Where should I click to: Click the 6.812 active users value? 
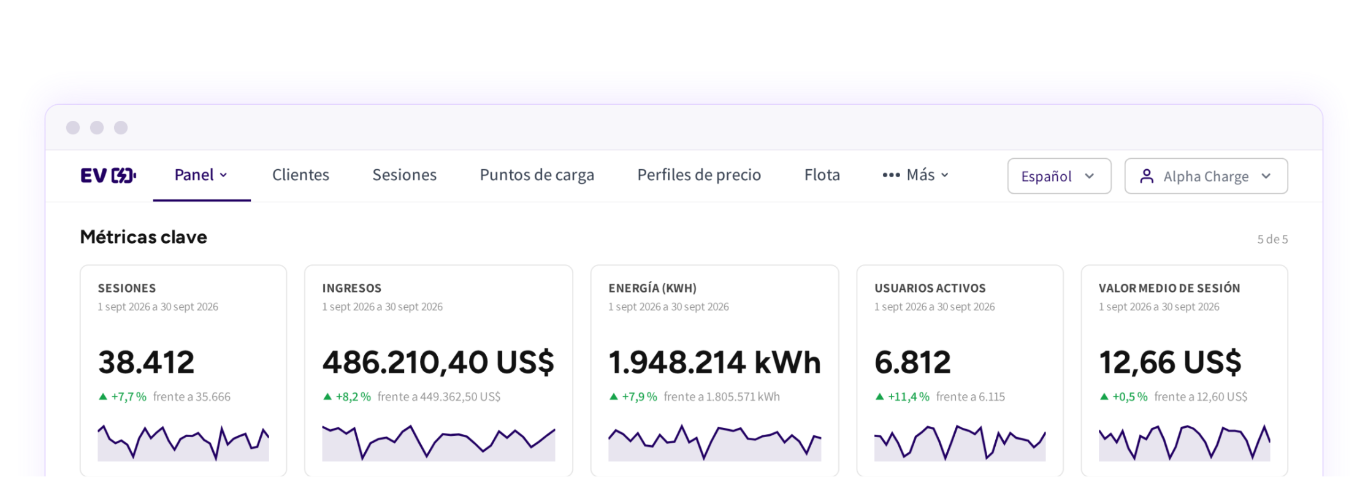(912, 362)
